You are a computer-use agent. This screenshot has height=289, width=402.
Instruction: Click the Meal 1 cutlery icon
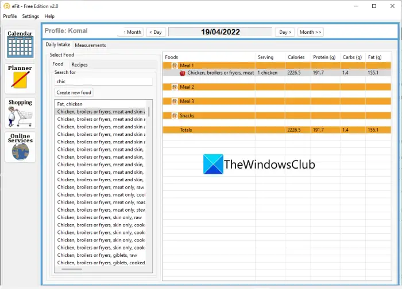click(175, 65)
